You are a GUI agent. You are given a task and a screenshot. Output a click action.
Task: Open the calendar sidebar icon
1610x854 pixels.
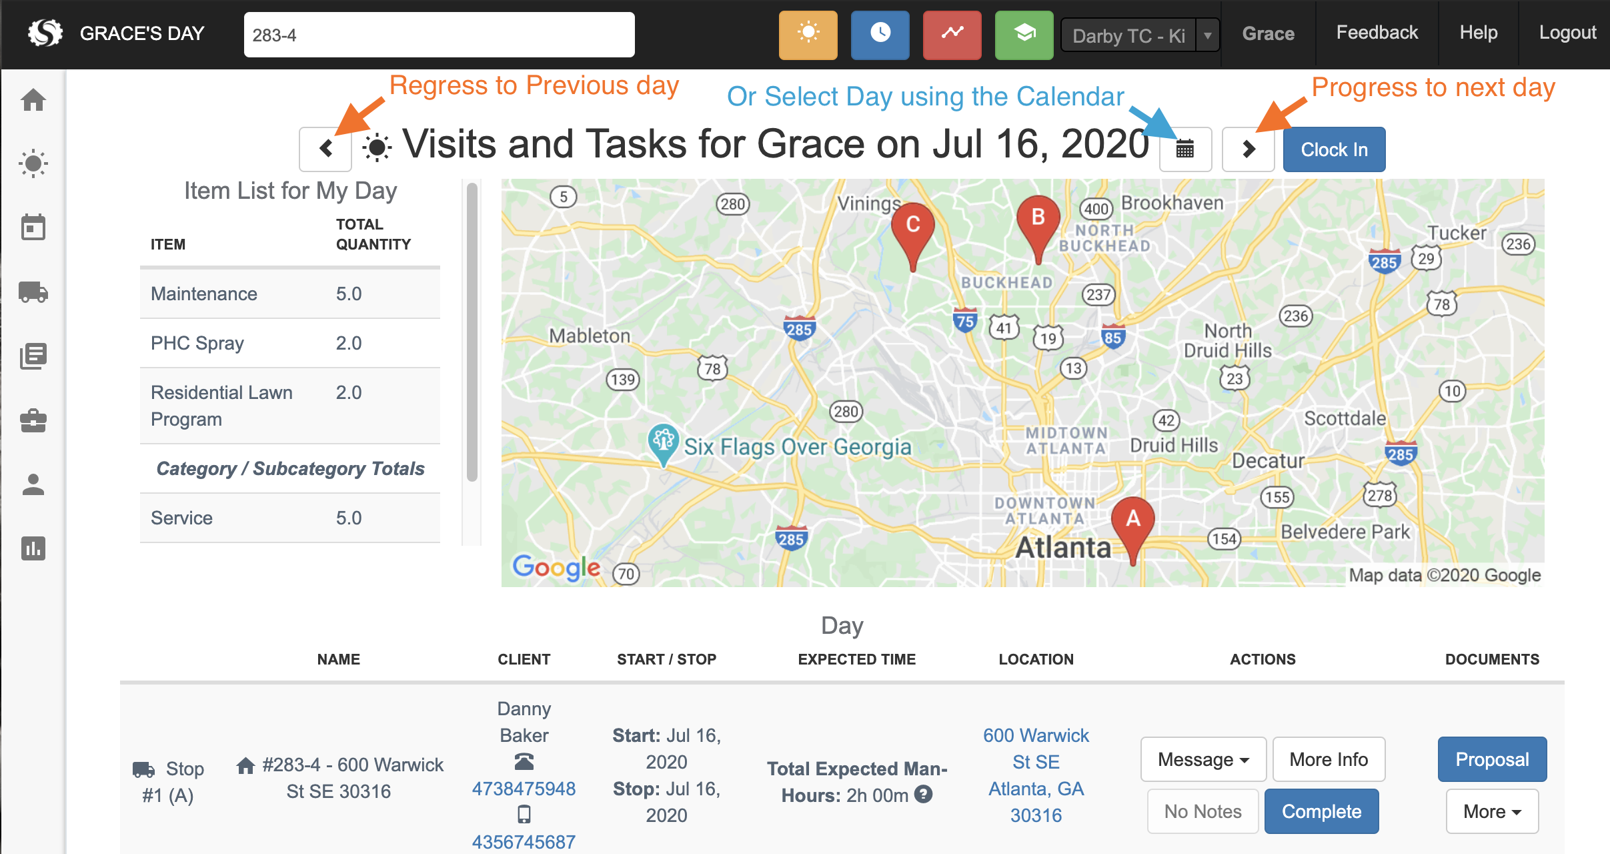point(33,228)
